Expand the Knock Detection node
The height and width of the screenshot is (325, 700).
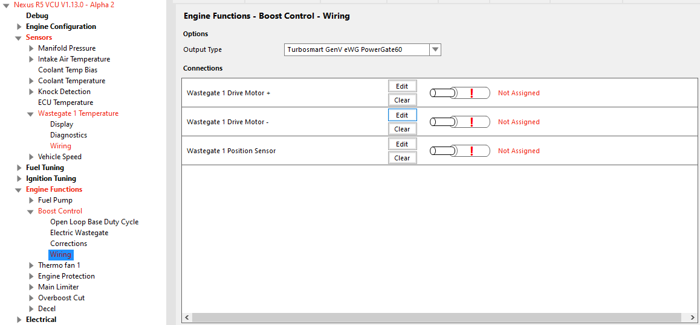[x=31, y=92]
